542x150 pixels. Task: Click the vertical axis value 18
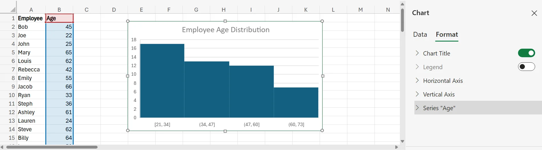click(134, 40)
